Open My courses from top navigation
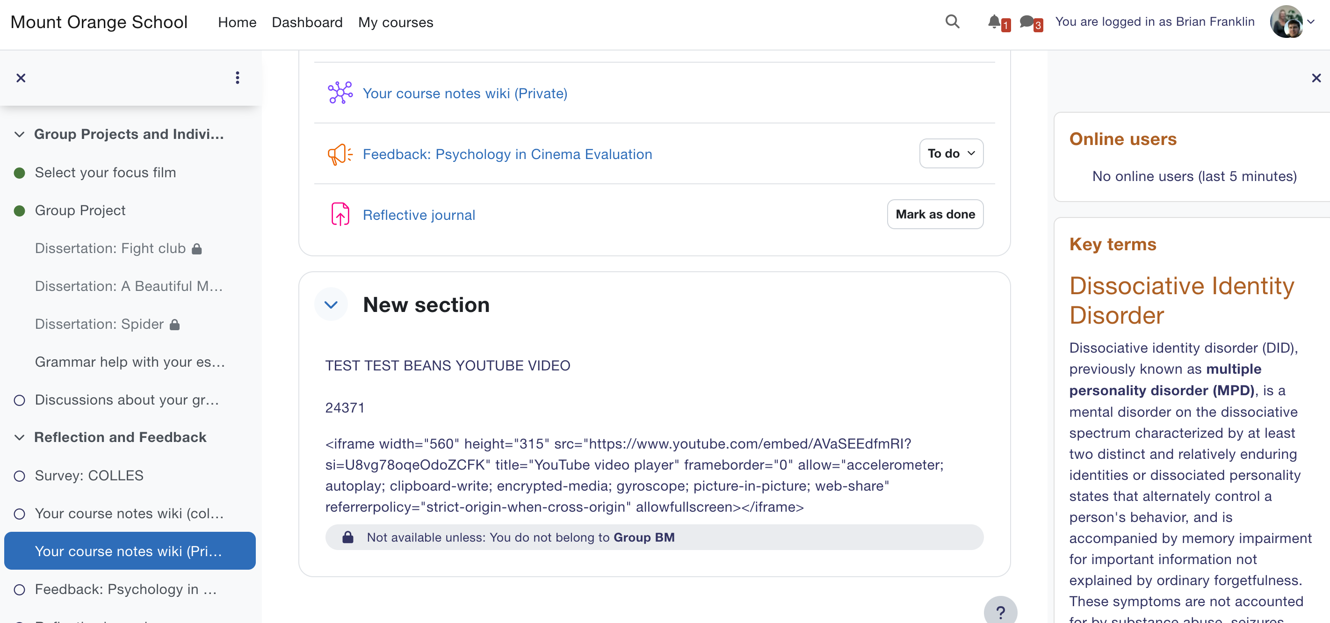This screenshot has height=623, width=1330. 396,22
